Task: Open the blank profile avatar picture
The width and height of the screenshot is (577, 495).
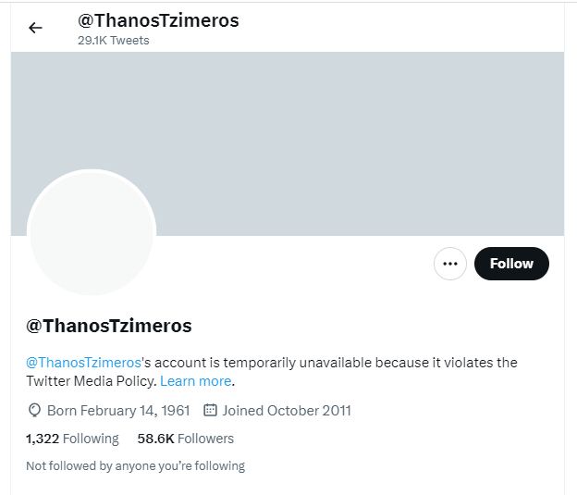Action: click(x=91, y=232)
